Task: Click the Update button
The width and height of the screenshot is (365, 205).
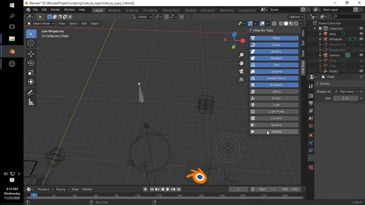Action: [274, 132]
